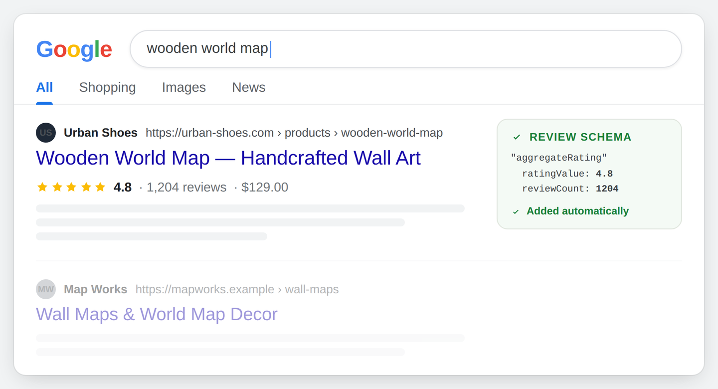The width and height of the screenshot is (718, 389).
Task: Select the All tab
Action: click(x=44, y=87)
